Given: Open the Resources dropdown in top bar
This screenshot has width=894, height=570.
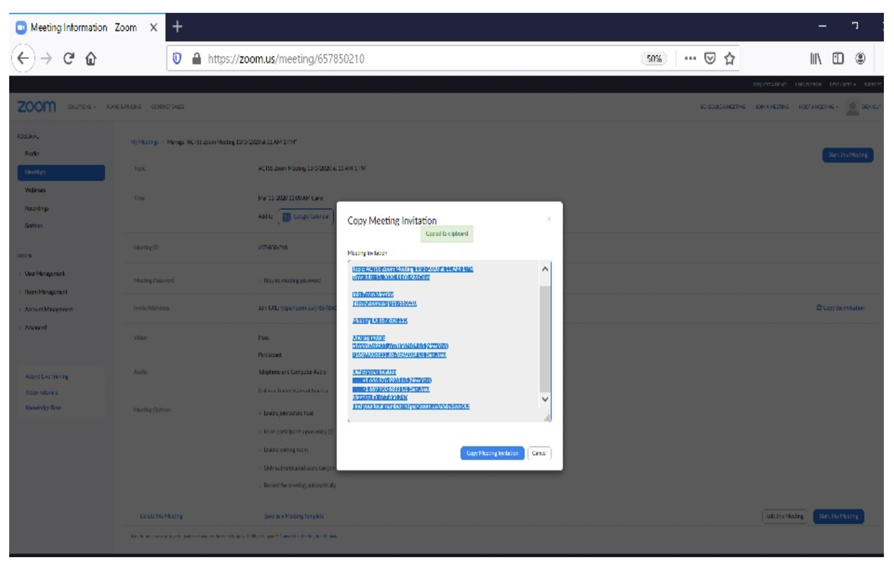Looking at the screenshot, I should (843, 84).
